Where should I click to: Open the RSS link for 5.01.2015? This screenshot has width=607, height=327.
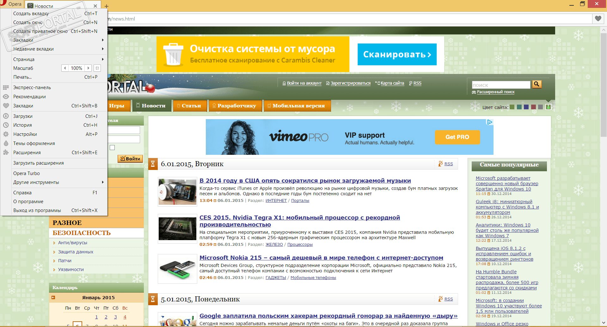point(449,299)
